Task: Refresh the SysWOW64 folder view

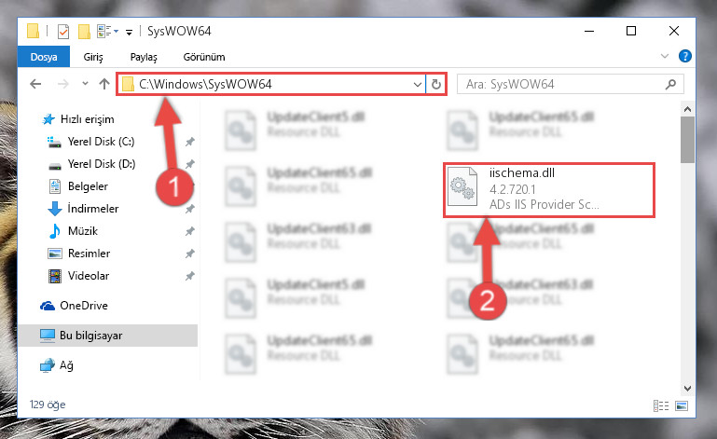Action: pos(436,84)
